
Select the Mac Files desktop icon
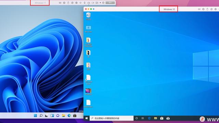(88, 29)
